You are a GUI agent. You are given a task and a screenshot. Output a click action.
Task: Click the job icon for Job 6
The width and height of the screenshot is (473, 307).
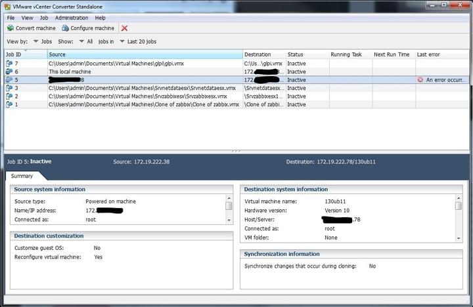pos(9,72)
